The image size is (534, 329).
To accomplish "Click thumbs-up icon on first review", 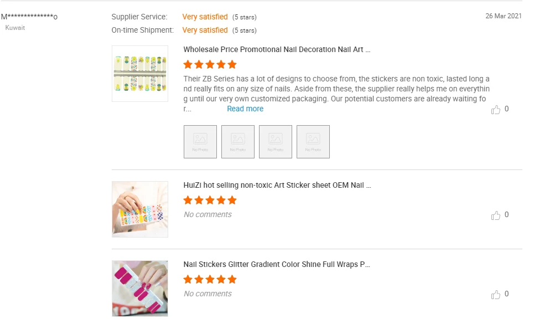I will click(x=495, y=110).
